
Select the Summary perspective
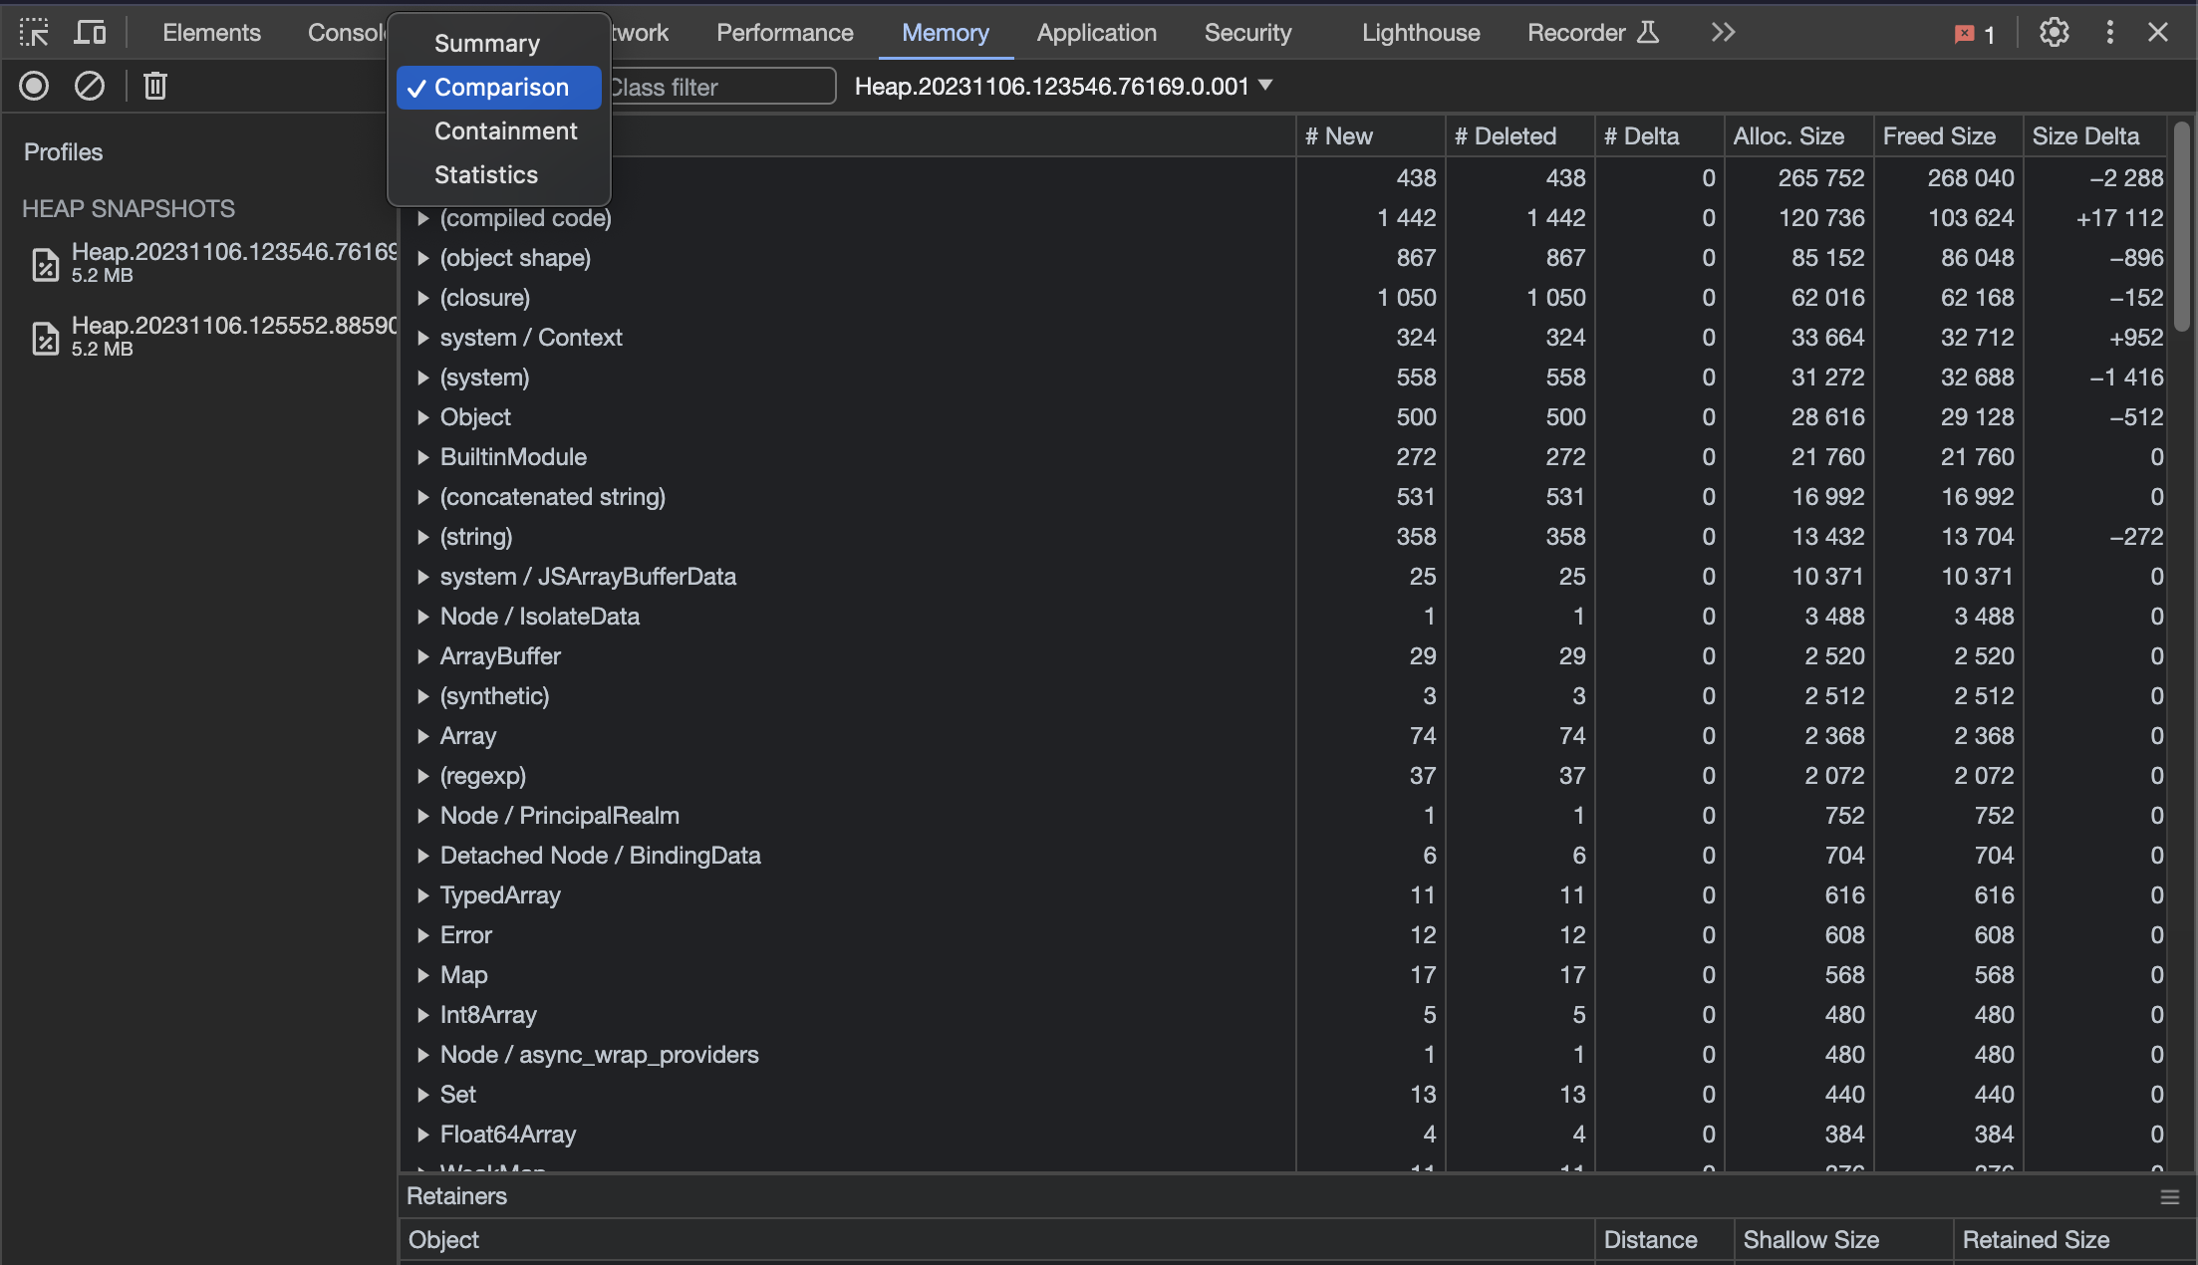click(x=487, y=43)
